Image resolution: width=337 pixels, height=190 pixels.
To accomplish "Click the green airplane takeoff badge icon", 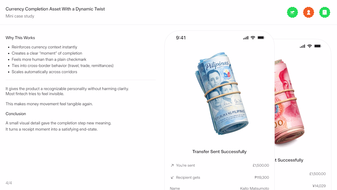I will (x=292, y=12).
